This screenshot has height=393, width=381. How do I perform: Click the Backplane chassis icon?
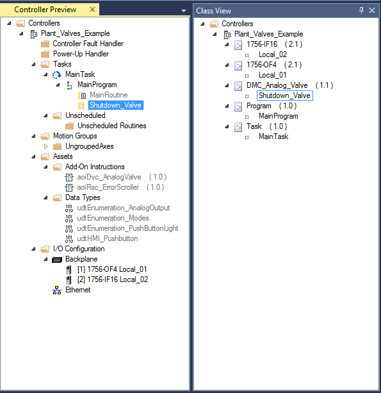pos(57,260)
